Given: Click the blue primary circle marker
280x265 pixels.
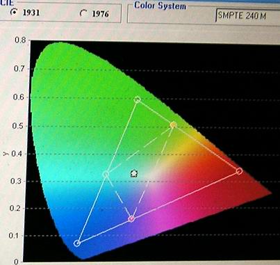Looking at the screenshot, I should pyautogui.click(x=77, y=243).
